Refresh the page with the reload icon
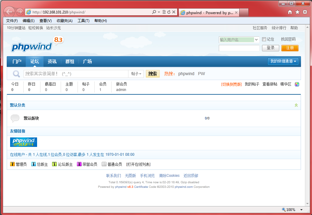The width and height of the screenshot is (312, 215). click(169, 12)
